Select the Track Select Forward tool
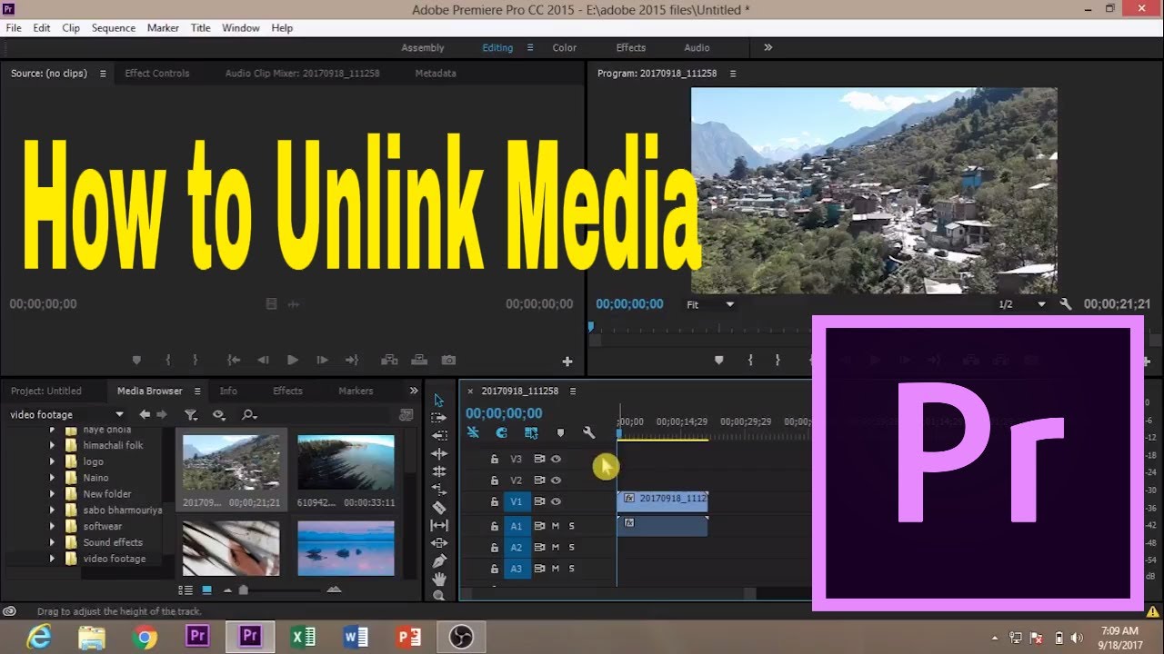1164x654 pixels. [439, 418]
